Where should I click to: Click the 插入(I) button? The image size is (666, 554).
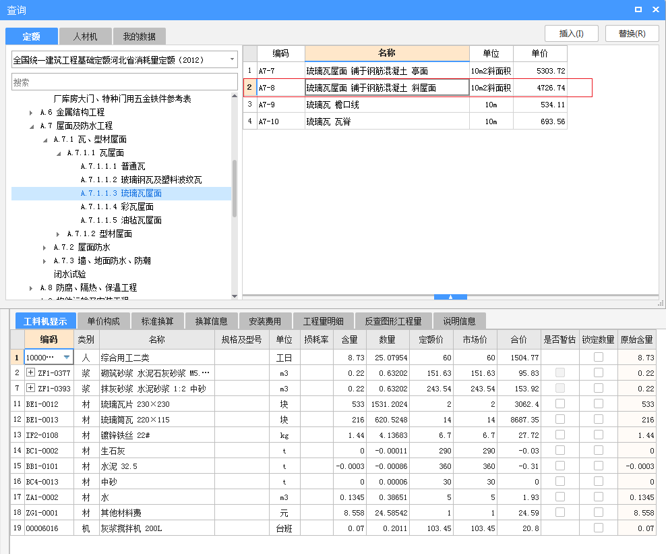[x=570, y=33]
